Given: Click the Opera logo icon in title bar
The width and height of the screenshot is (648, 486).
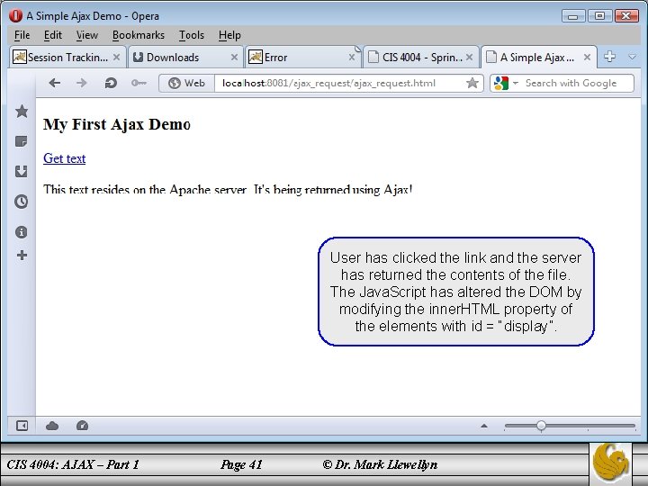Looking at the screenshot, I should click(x=15, y=15).
